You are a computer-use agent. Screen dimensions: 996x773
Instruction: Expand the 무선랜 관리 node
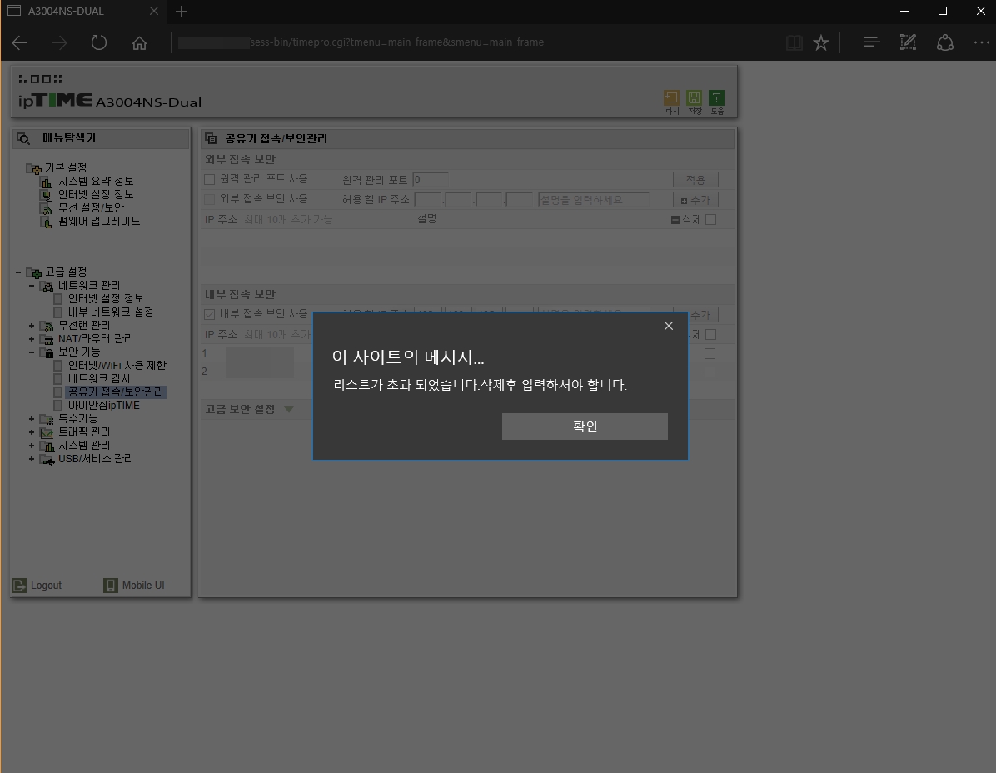(x=32, y=325)
